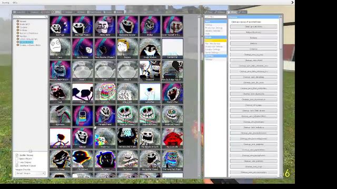Image resolution: width=337 pixels, height=189 pixels.
Task: Switch to the Vehicles tab
Action: 67,12
